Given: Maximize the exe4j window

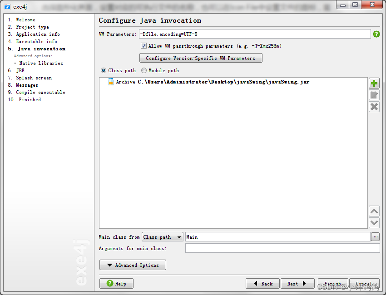Looking at the screenshot, I should (355, 5).
